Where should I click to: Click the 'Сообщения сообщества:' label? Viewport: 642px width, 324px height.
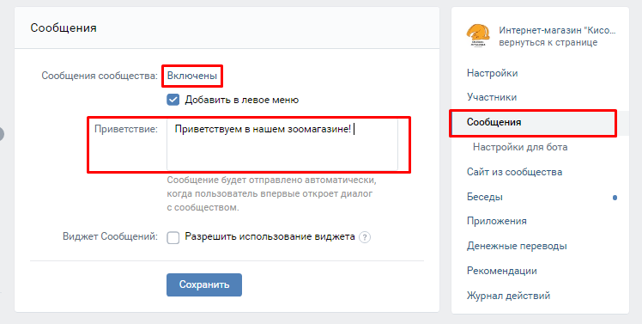click(x=100, y=76)
